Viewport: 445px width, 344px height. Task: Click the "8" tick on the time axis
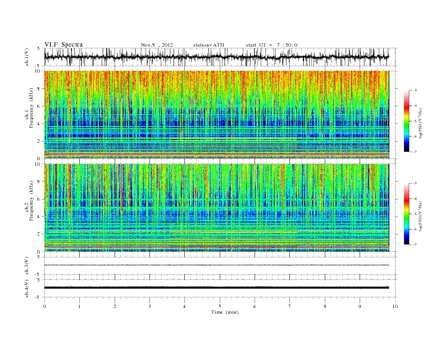pyautogui.click(x=325, y=306)
